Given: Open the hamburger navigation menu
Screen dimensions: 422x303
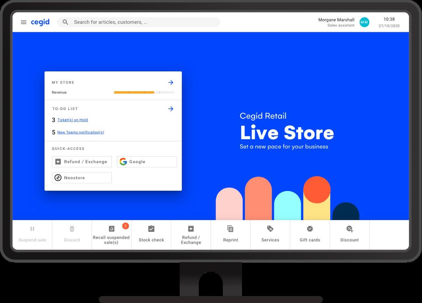Looking at the screenshot, I should 23,22.
